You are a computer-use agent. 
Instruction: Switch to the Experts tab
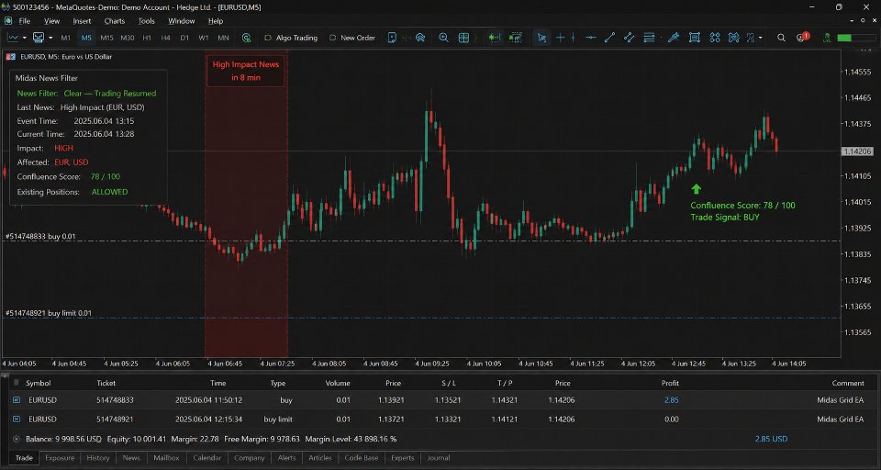tap(403, 458)
